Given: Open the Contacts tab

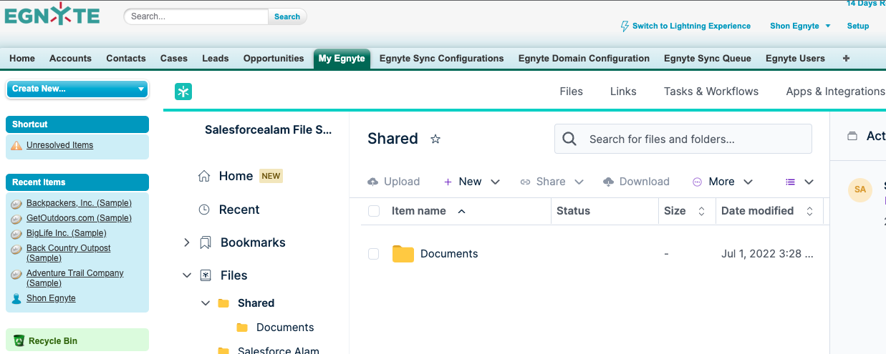Looking at the screenshot, I should (x=126, y=59).
